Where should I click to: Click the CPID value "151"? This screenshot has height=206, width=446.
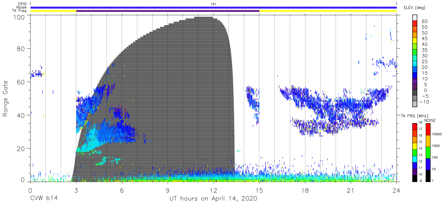(214, 4)
